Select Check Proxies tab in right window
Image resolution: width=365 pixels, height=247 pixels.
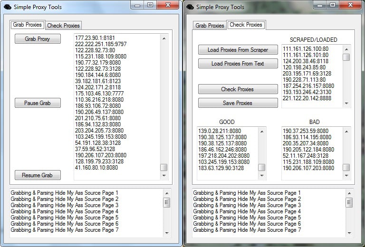pyautogui.click(x=246, y=25)
